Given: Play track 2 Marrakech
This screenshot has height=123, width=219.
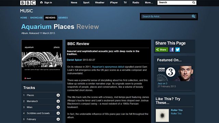Looking at the screenshot, I should click(x=58, y=101).
